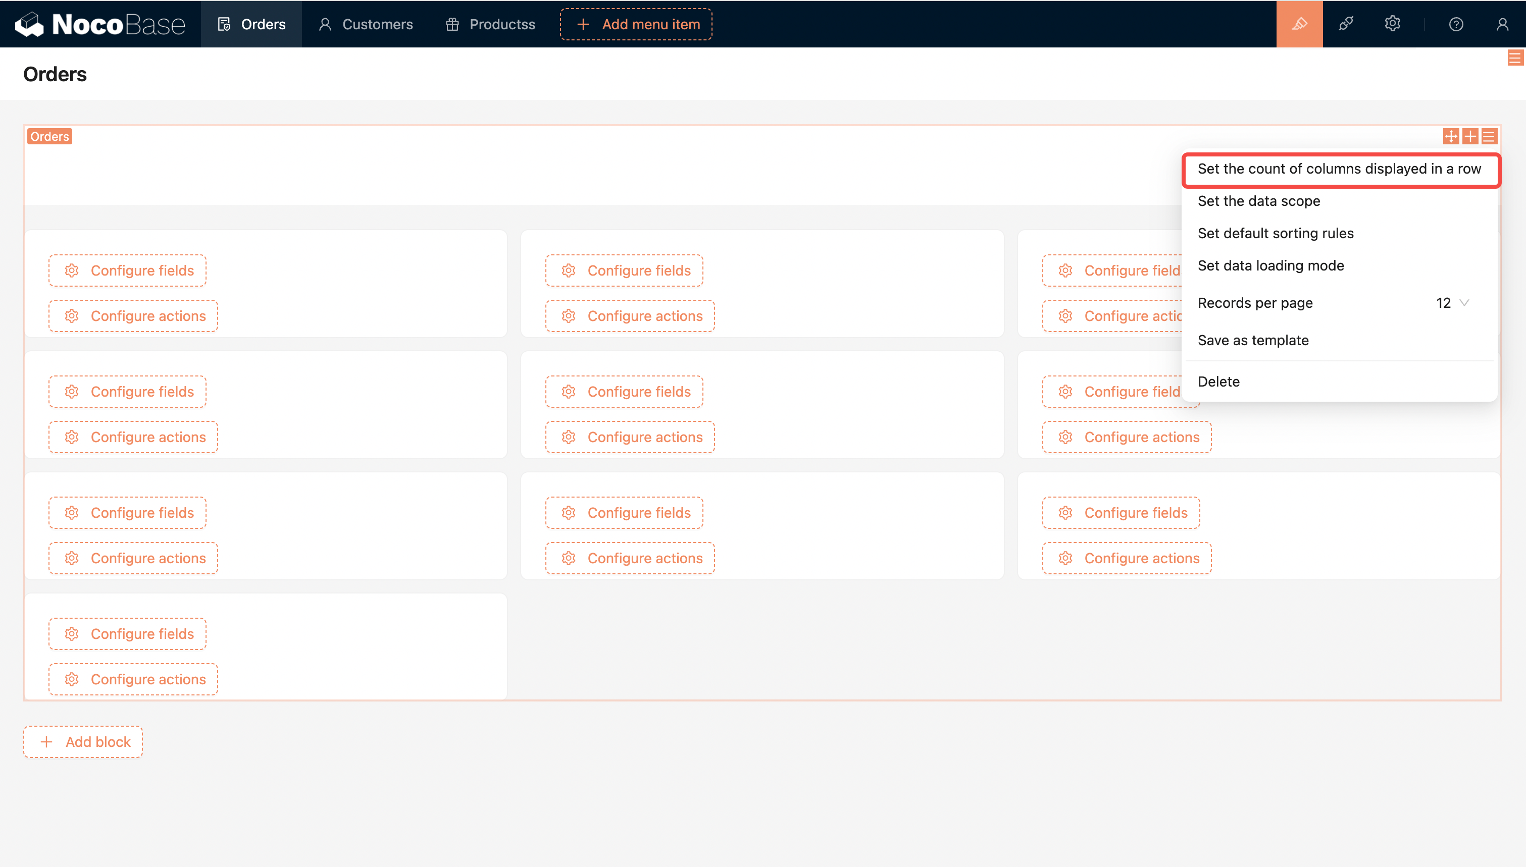Choose Delete from the block menu
Screen dimensions: 1526x867
click(x=1218, y=382)
